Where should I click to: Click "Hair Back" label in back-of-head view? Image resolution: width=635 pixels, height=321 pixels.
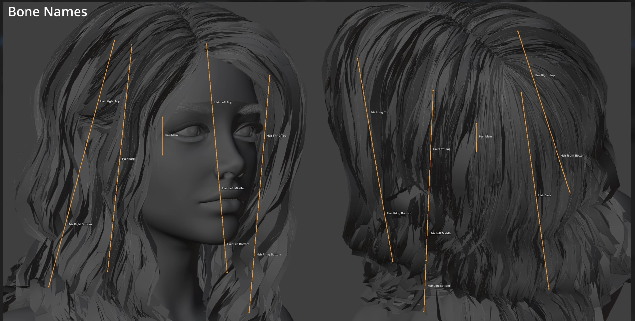click(544, 195)
